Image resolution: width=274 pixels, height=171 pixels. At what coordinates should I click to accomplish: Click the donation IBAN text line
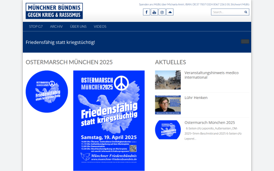[194, 5]
